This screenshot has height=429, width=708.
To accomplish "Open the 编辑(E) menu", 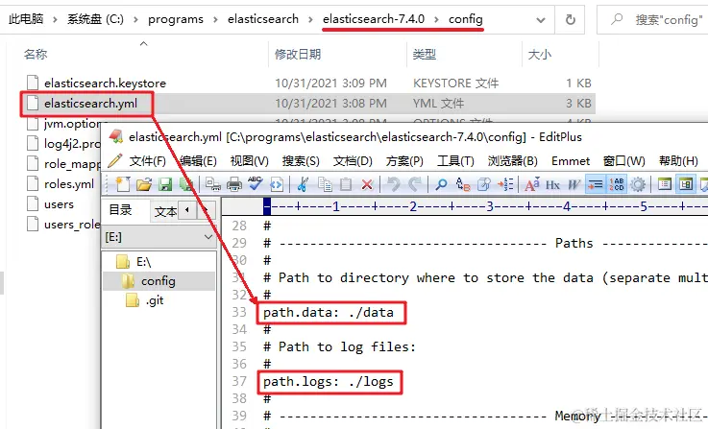I will pos(198,161).
